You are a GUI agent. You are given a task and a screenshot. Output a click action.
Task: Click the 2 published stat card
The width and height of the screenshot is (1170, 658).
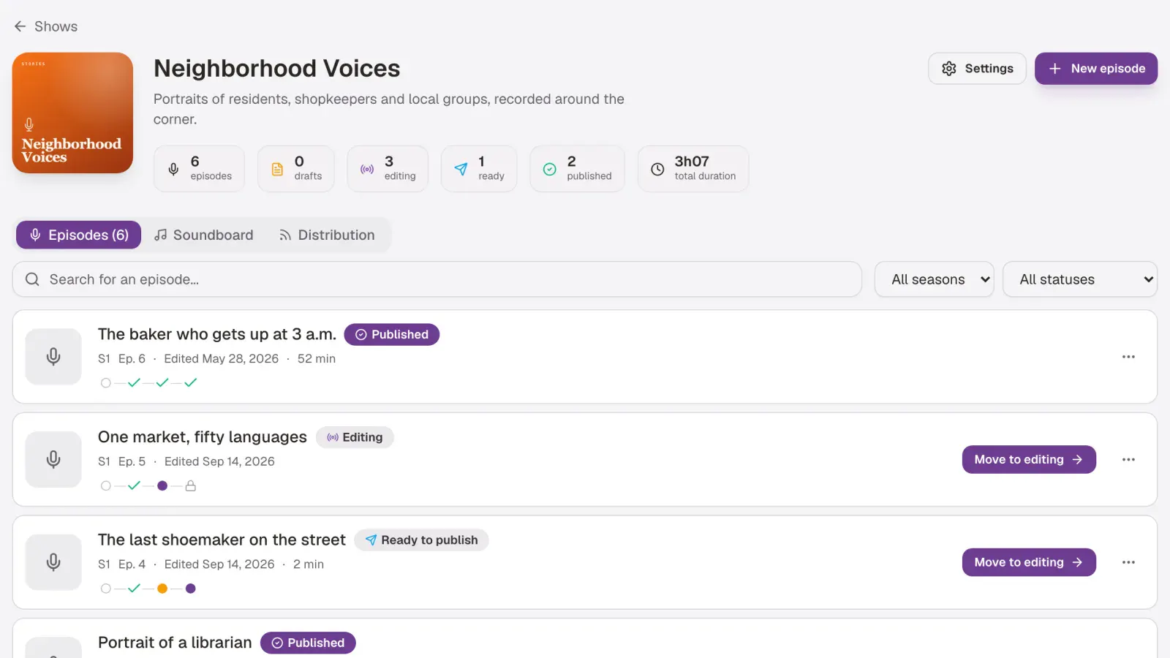pos(578,168)
